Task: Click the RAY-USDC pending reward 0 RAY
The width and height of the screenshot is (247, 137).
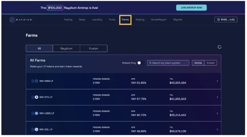Action: click(96, 115)
